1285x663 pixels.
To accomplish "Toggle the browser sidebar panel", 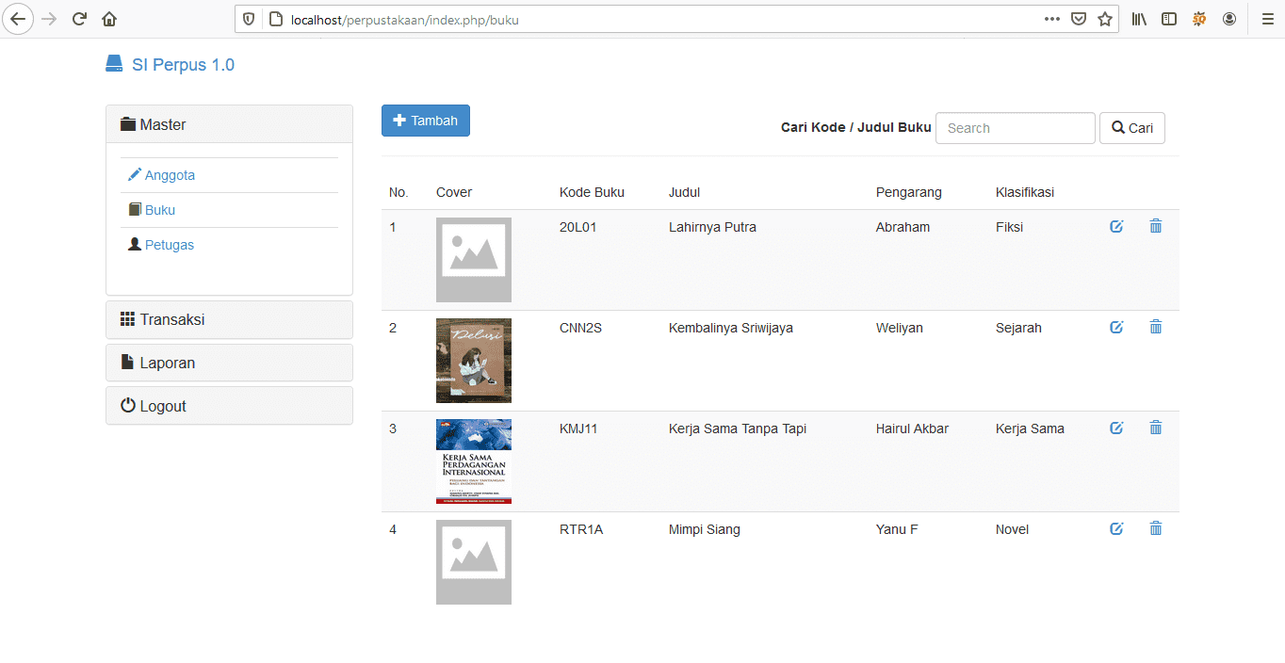I will pyautogui.click(x=1168, y=18).
